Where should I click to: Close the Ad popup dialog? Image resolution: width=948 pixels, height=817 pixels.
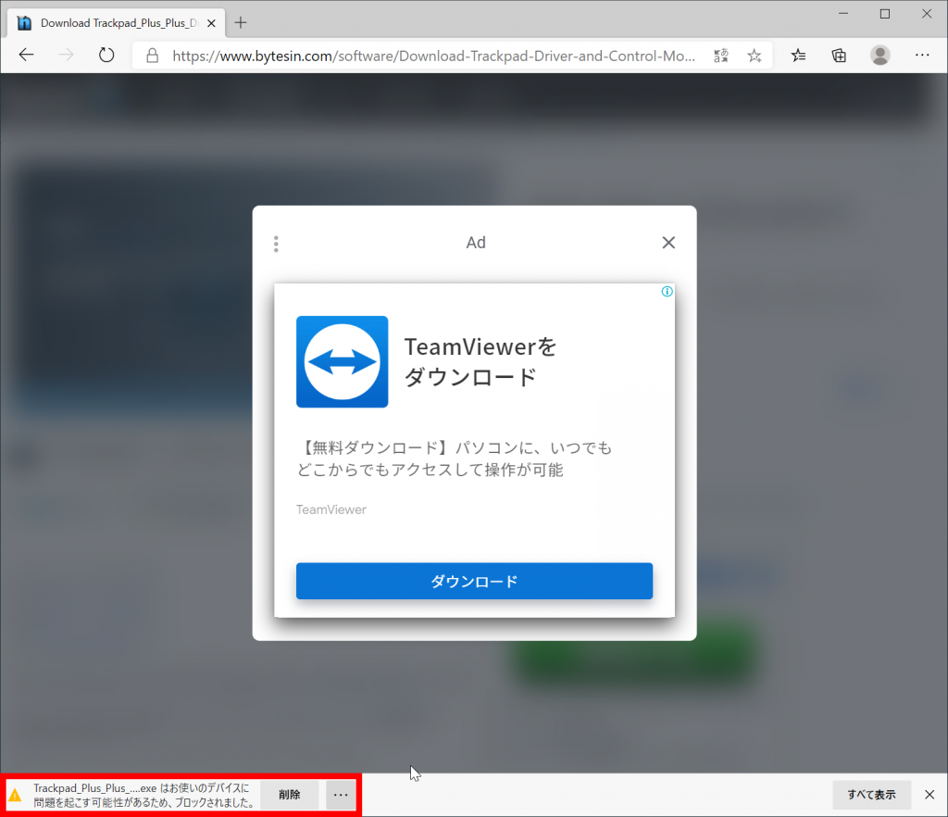pyautogui.click(x=668, y=243)
